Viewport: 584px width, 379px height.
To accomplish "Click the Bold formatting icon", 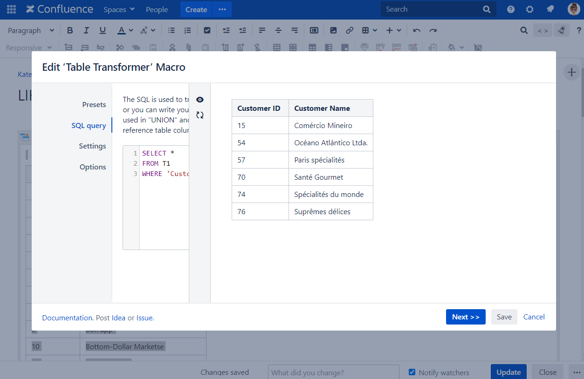I will (x=70, y=31).
